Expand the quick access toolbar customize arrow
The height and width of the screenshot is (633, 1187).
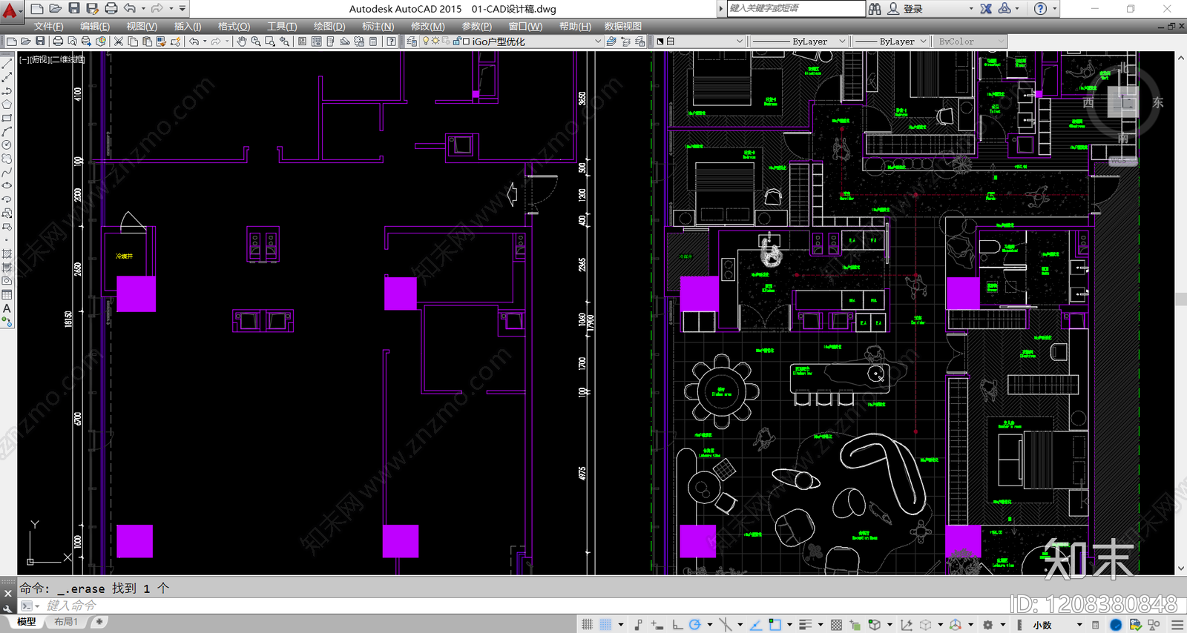(183, 8)
